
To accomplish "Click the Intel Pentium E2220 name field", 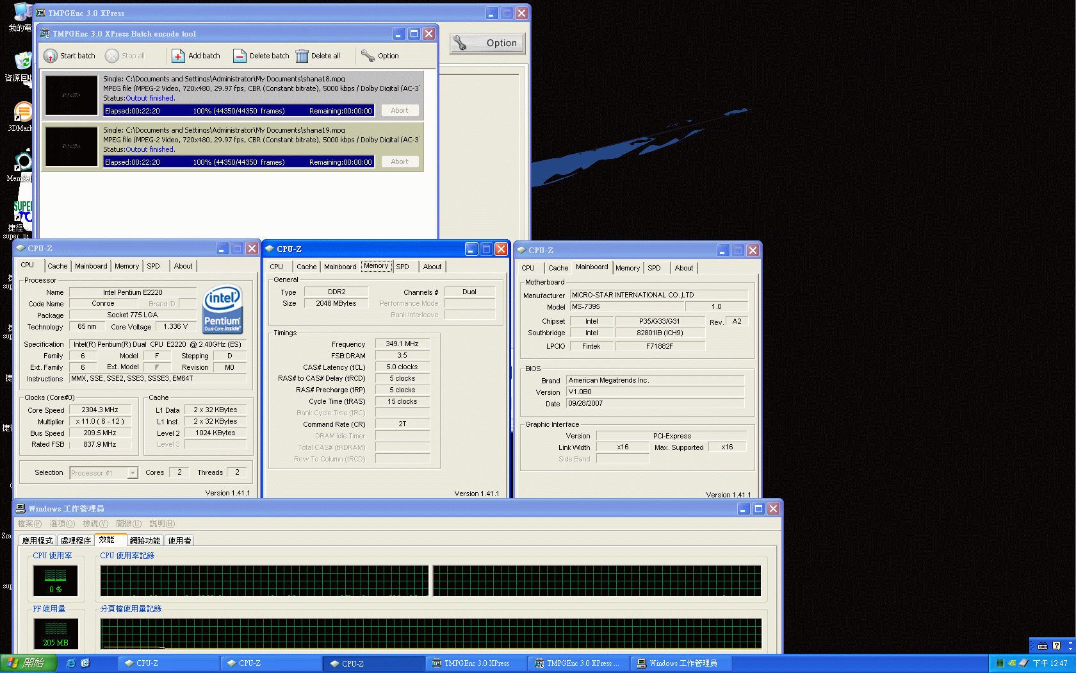I will [x=133, y=292].
